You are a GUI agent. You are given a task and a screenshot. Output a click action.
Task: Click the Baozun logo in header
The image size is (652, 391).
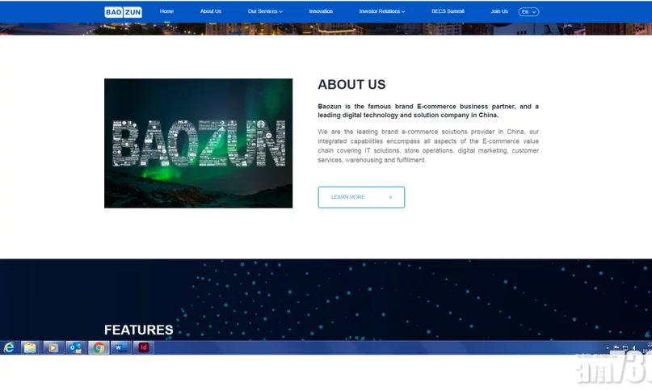pyautogui.click(x=123, y=11)
